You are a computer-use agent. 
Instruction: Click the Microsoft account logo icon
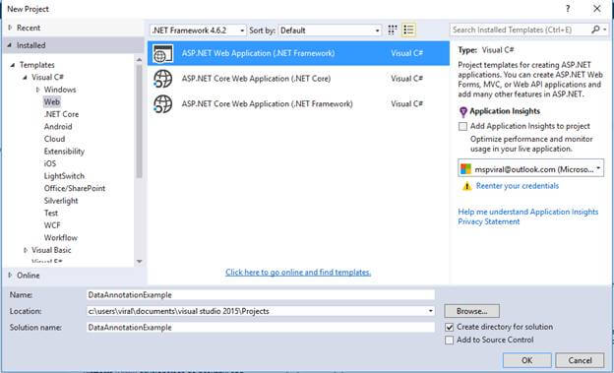465,169
